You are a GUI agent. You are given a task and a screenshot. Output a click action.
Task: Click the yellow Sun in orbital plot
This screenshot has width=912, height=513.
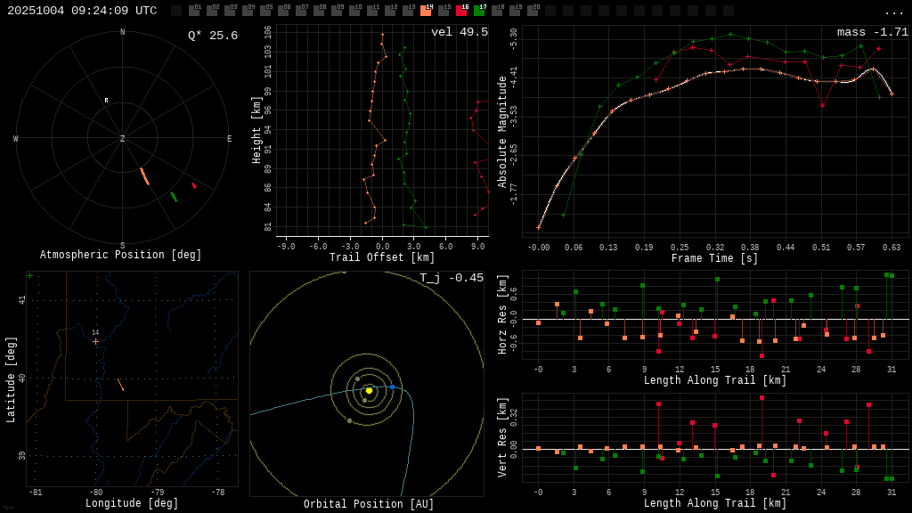369,390
